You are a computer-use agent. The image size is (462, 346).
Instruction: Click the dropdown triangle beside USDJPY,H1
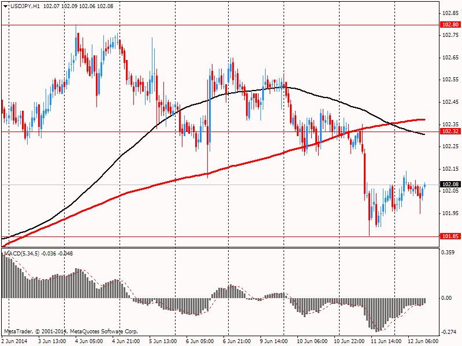[x=6, y=6]
